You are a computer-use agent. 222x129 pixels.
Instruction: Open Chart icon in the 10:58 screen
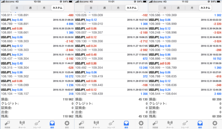click(x=22, y=125)
